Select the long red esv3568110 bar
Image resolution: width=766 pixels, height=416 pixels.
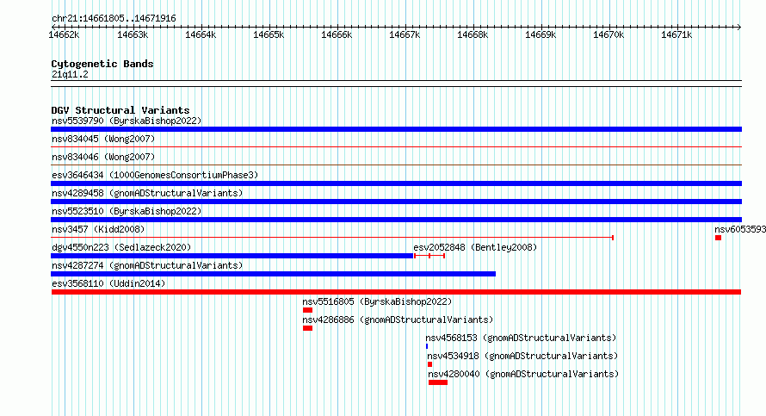396,292
